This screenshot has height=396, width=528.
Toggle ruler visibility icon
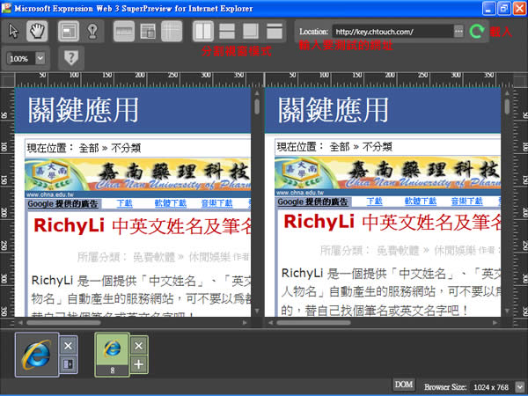tap(124, 31)
